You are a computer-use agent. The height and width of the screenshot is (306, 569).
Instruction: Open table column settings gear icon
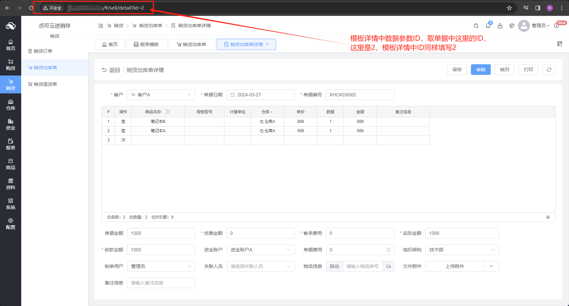548,217
